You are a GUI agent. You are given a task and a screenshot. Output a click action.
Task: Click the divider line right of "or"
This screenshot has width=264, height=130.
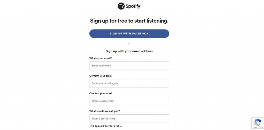(x=149, y=44)
